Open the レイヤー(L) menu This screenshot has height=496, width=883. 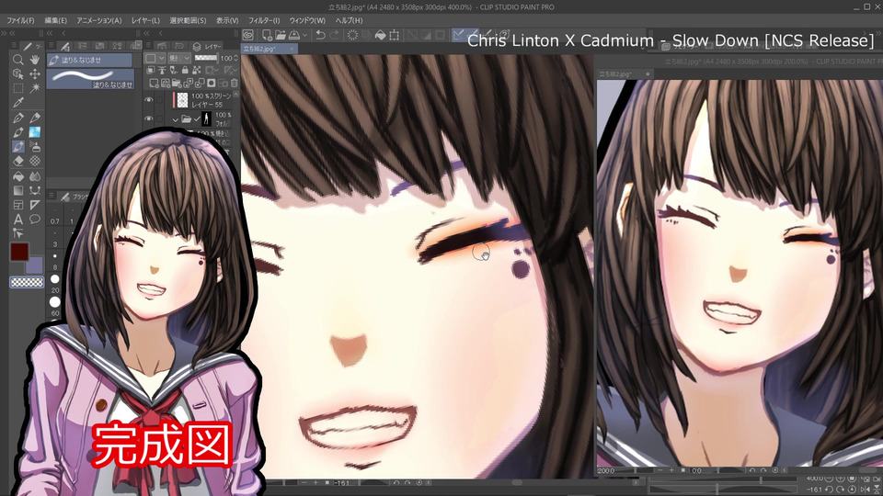(x=145, y=20)
